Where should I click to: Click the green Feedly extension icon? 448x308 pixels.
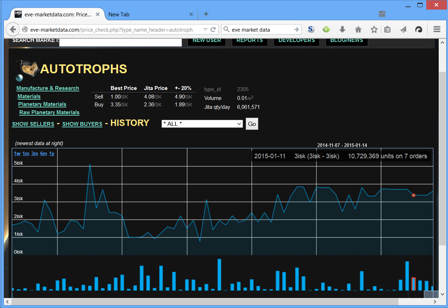pos(326,30)
